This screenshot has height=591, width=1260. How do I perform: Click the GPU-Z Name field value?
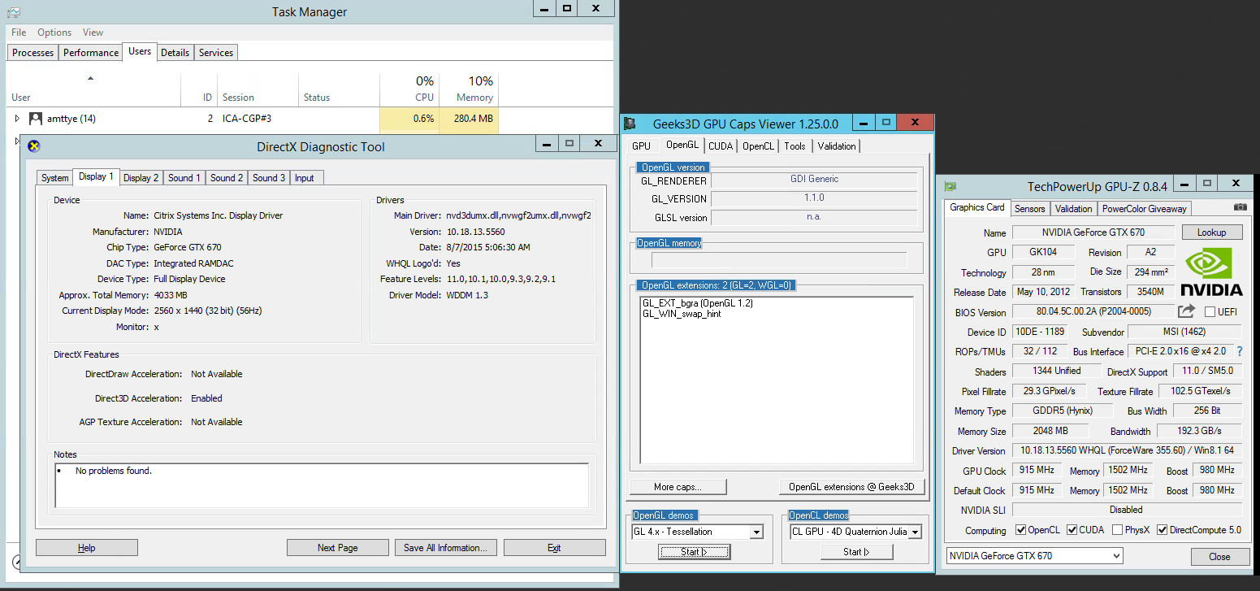pyautogui.click(x=1093, y=232)
